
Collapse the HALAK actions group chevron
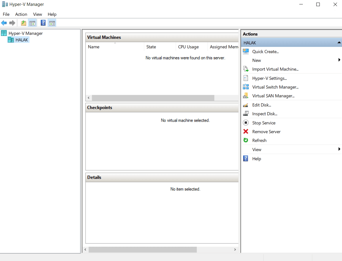click(338, 42)
